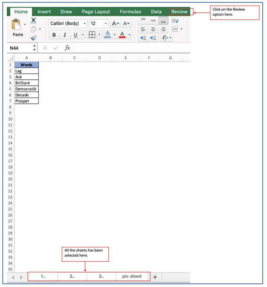
Task: Select column D header
Action: pyautogui.click(x=99, y=58)
